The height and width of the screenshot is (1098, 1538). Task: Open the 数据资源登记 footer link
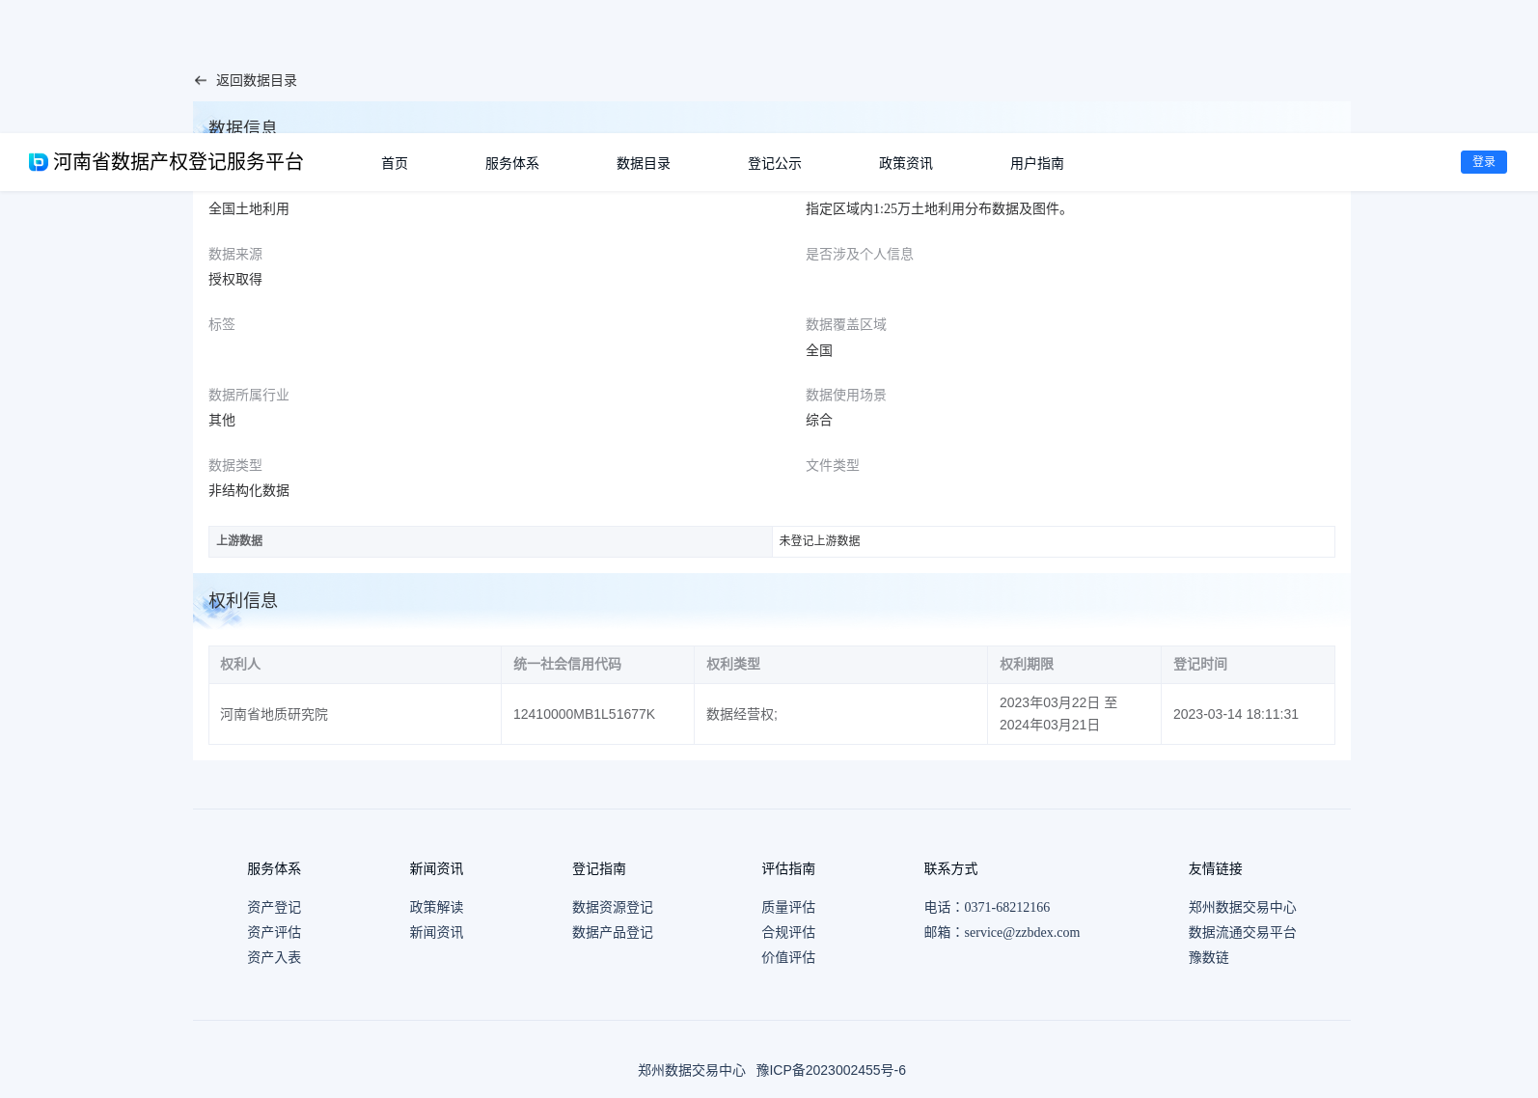(x=613, y=907)
